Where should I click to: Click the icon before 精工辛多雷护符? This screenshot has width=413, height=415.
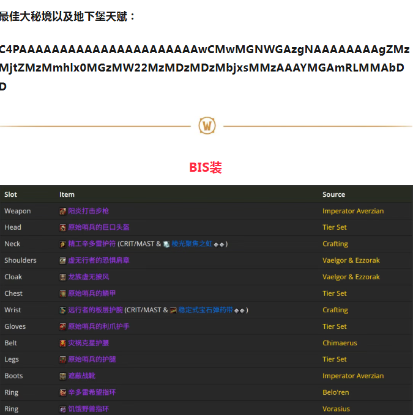click(x=62, y=244)
